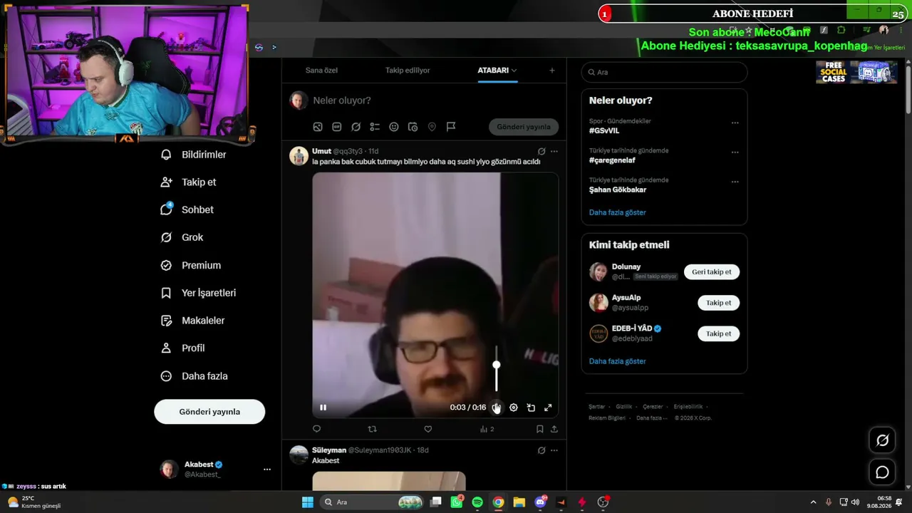This screenshot has width=912, height=513.
Task: Add a new timeline tab with plus
Action: coord(551,71)
